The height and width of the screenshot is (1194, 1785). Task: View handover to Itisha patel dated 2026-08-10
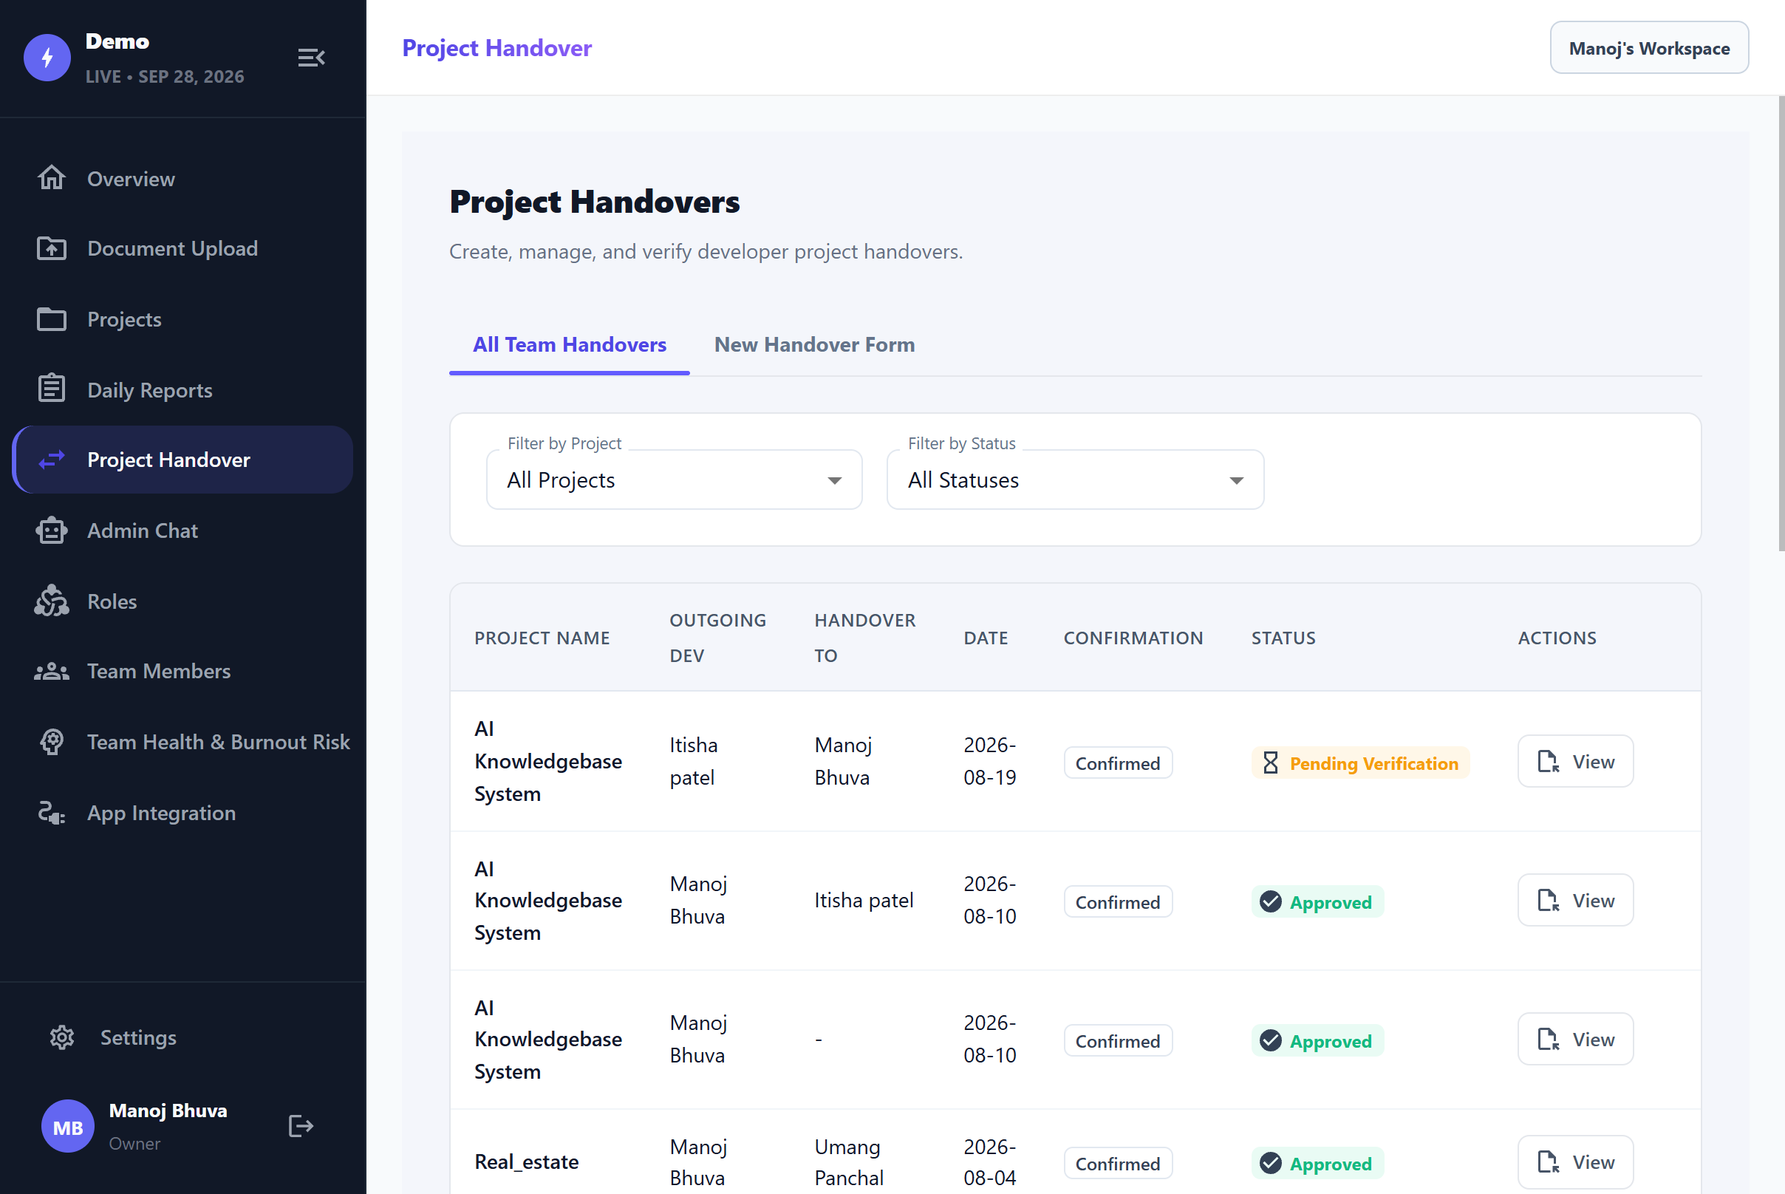pos(1575,900)
